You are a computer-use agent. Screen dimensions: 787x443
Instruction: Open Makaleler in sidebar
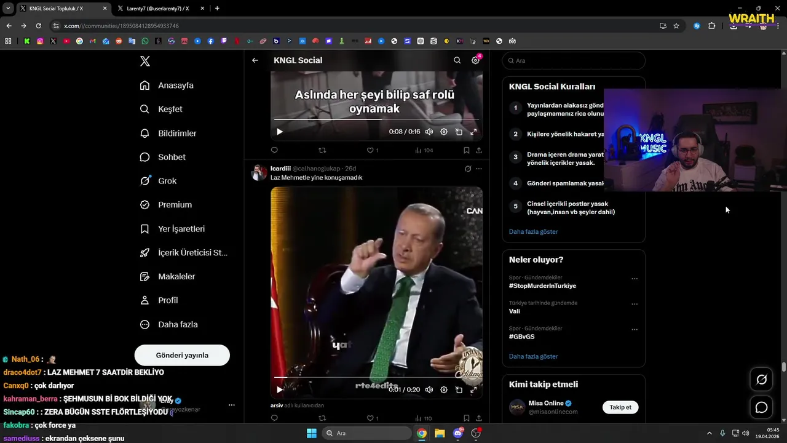167,277
